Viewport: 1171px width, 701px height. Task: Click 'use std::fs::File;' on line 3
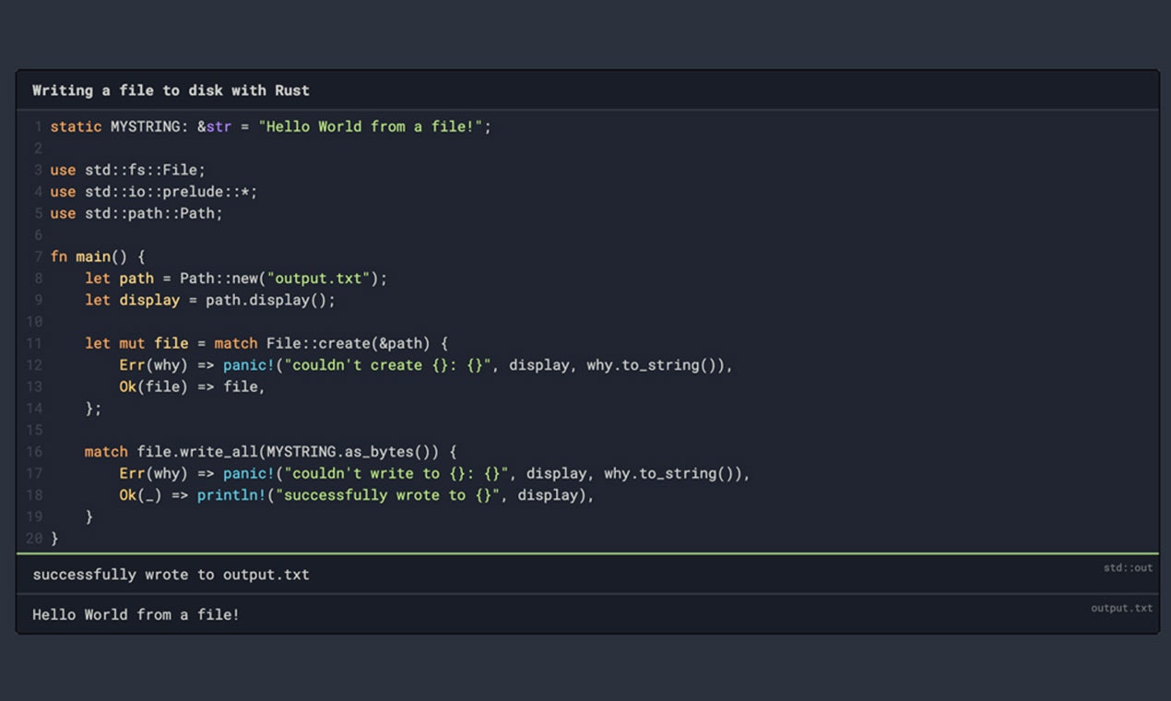point(128,170)
